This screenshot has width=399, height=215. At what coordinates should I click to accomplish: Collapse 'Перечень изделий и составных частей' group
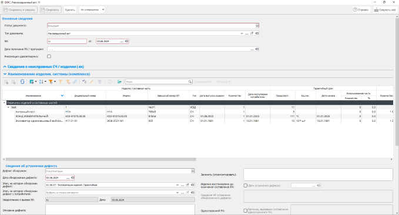[x=4, y=103]
